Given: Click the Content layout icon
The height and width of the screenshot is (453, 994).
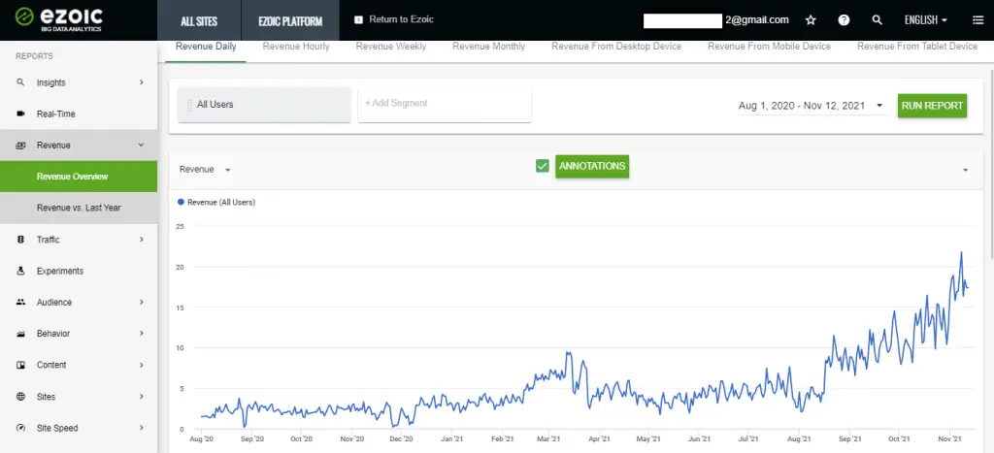Looking at the screenshot, I should (20, 365).
